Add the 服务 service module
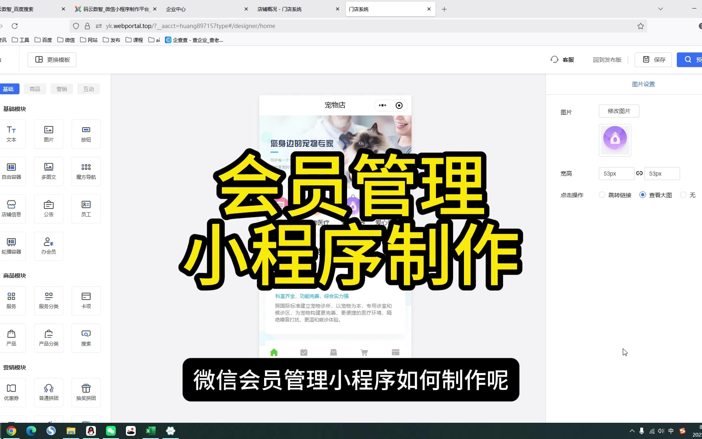Screen dimensions: 702x439 pos(11,301)
